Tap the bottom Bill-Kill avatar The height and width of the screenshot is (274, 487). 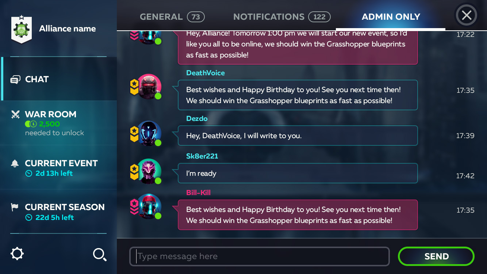click(149, 206)
